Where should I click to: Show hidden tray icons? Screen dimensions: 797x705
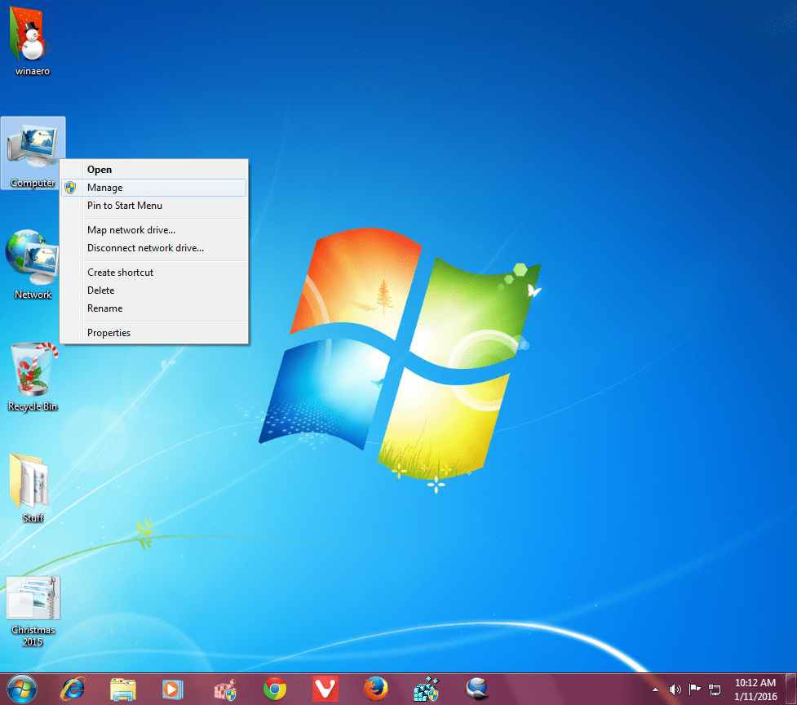pos(655,689)
